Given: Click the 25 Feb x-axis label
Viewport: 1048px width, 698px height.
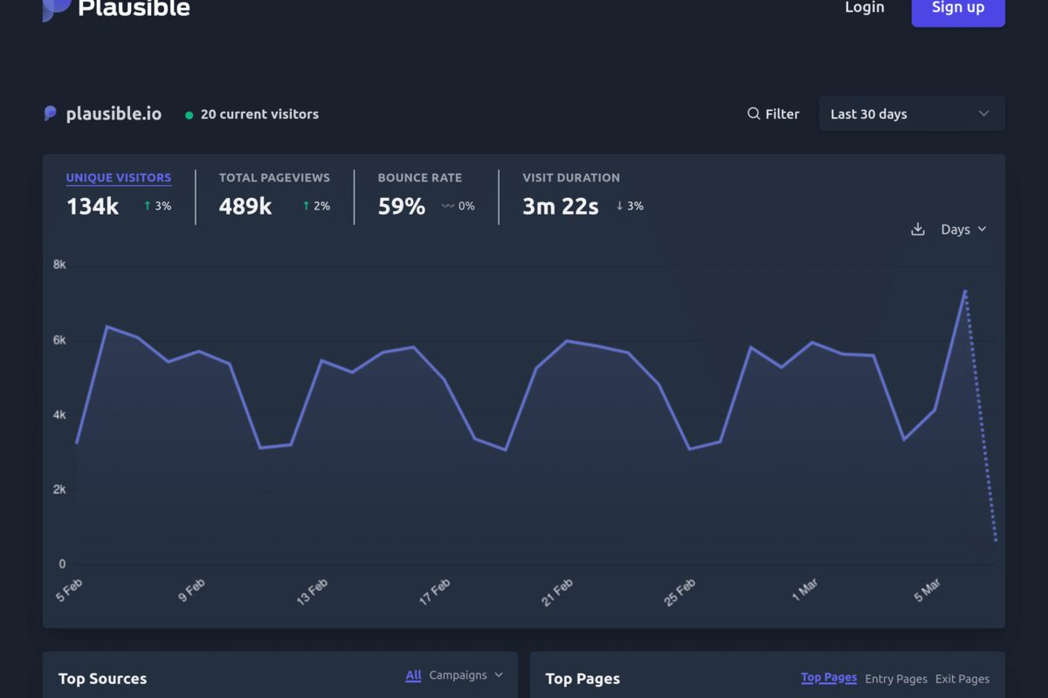Looking at the screenshot, I should click(679, 592).
